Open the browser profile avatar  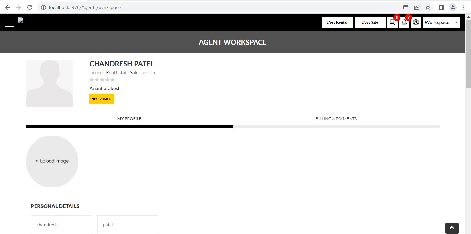(452, 7)
